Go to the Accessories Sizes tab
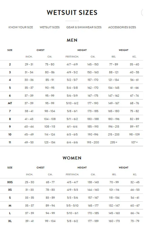This screenshot has height=233, width=145. click(x=122, y=27)
